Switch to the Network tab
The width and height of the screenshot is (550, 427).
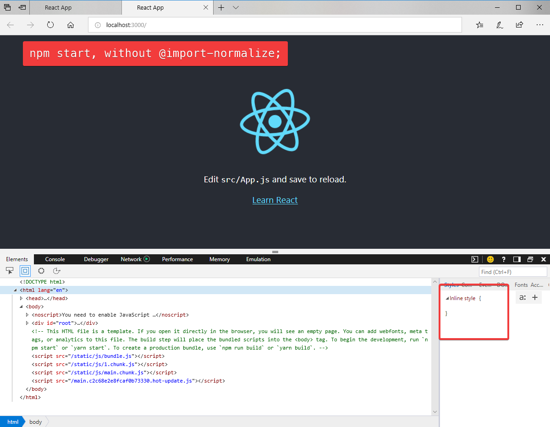tap(131, 259)
